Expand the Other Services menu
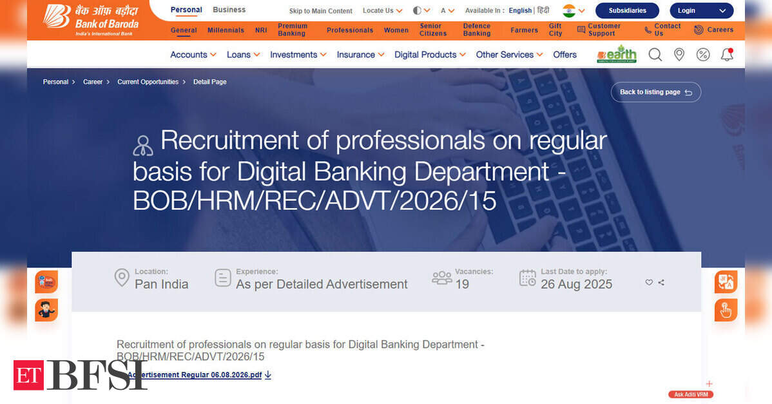 click(509, 55)
